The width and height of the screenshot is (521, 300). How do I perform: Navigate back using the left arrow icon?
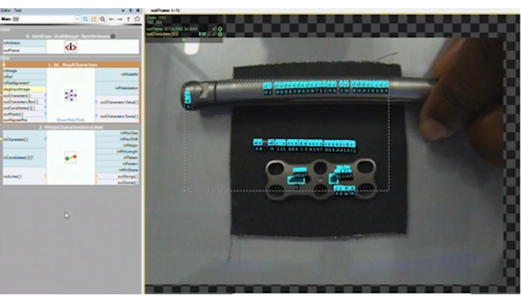pyautogui.click(x=111, y=19)
